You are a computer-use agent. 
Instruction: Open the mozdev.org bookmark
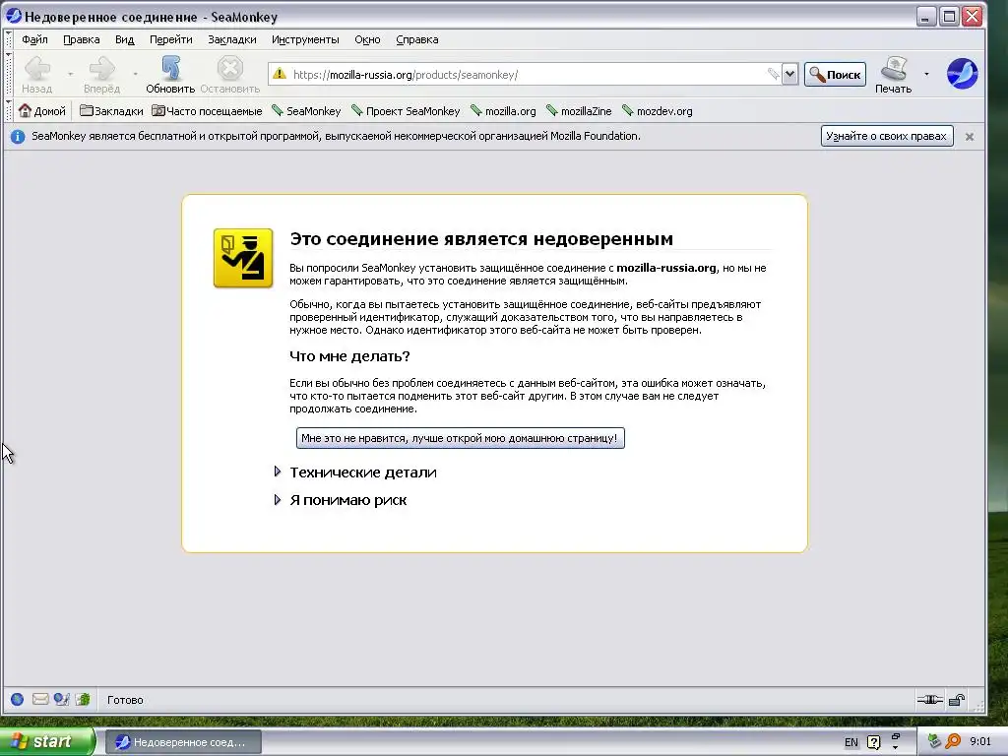coord(658,111)
